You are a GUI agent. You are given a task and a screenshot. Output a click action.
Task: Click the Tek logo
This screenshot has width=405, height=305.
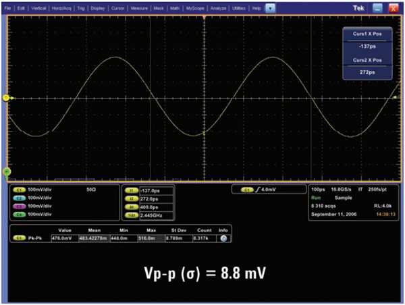coord(358,8)
